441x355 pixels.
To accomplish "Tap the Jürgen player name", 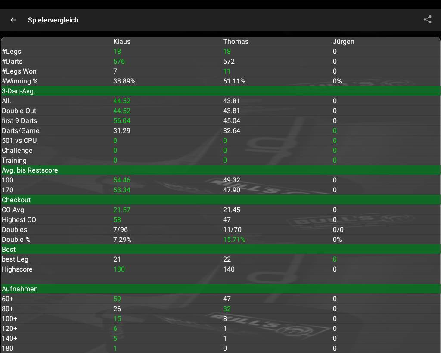I will 343,42.
